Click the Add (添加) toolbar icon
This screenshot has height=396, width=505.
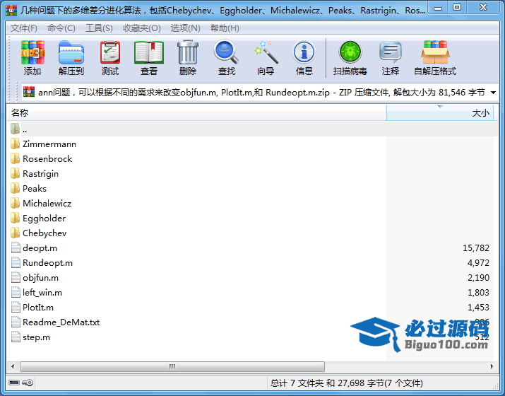32,52
